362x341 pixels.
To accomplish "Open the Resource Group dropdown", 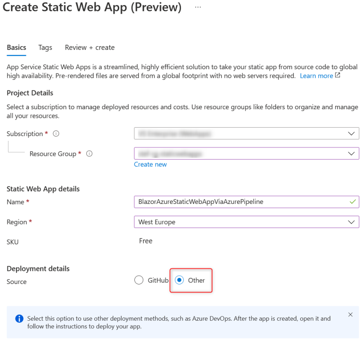I will click(x=247, y=154).
